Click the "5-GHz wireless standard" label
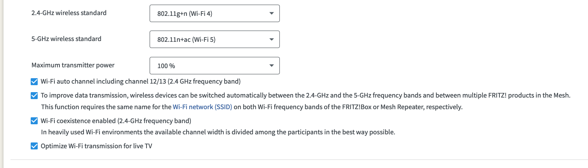Image resolution: width=588 pixels, height=168 pixels. coord(66,39)
